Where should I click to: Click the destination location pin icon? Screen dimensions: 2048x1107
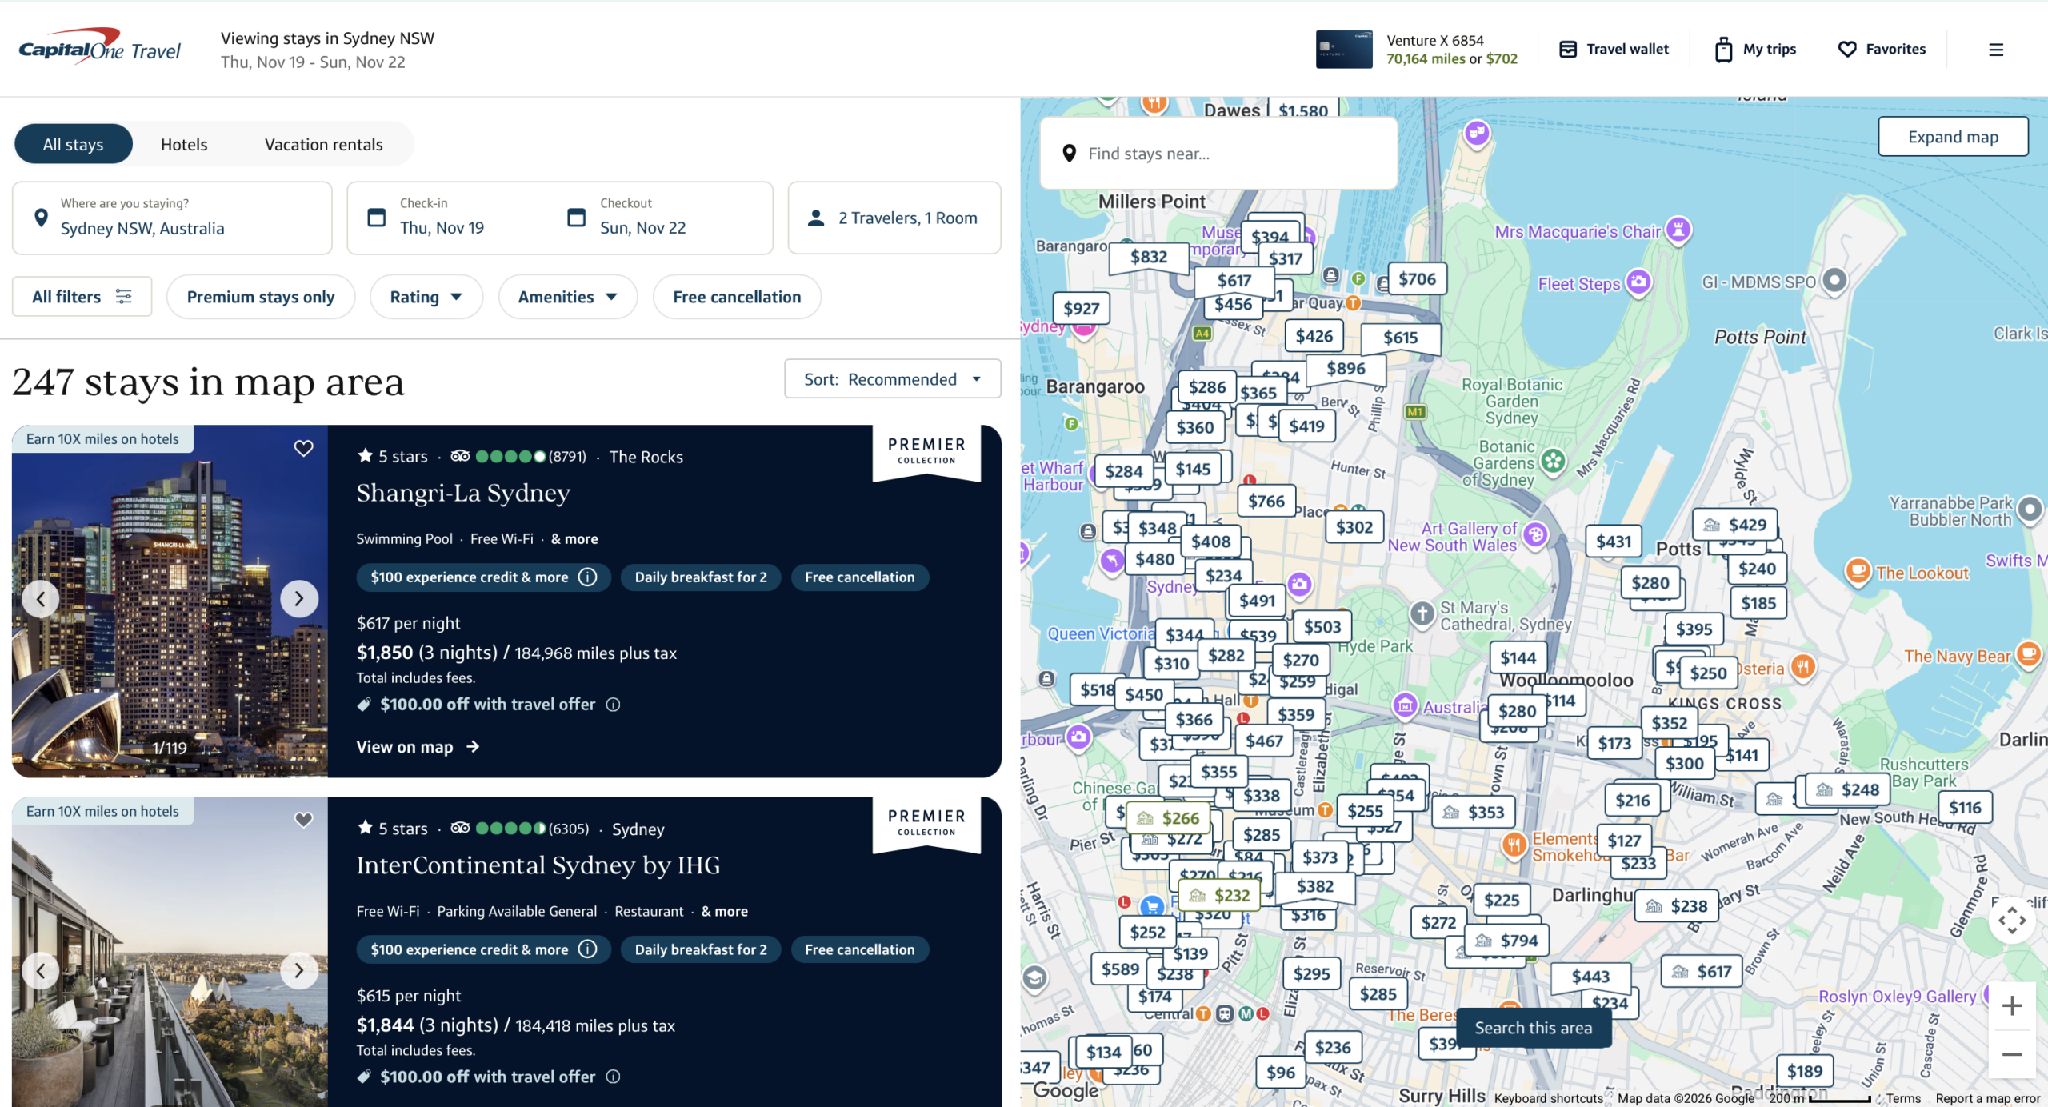41,218
